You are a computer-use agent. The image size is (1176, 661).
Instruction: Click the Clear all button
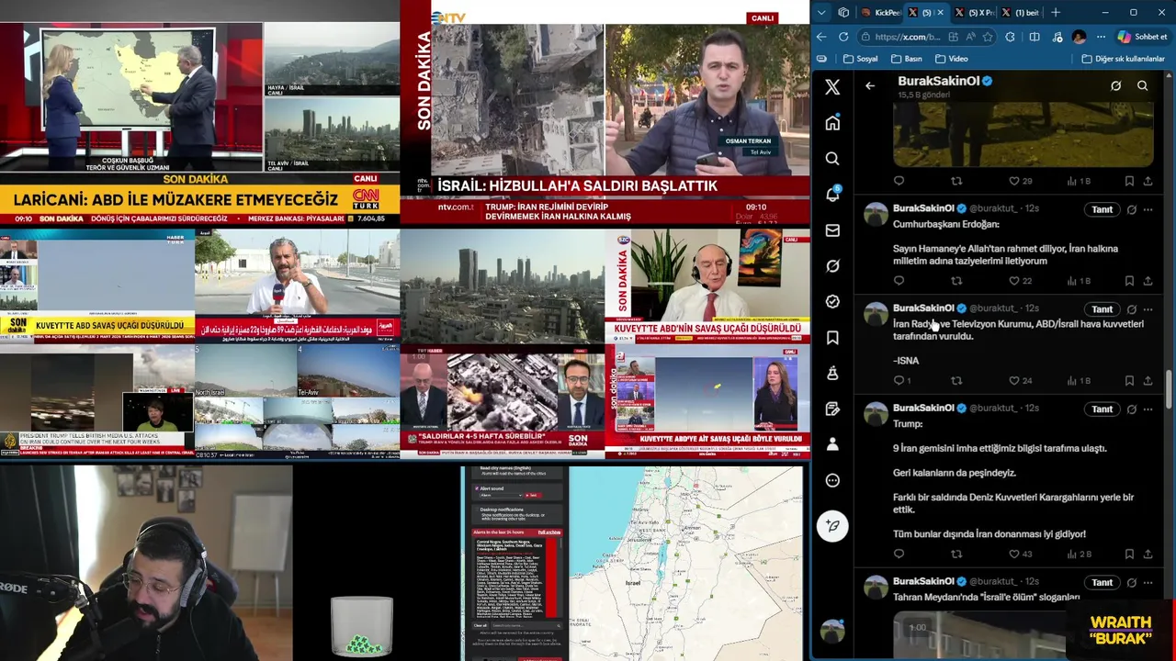(480, 625)
